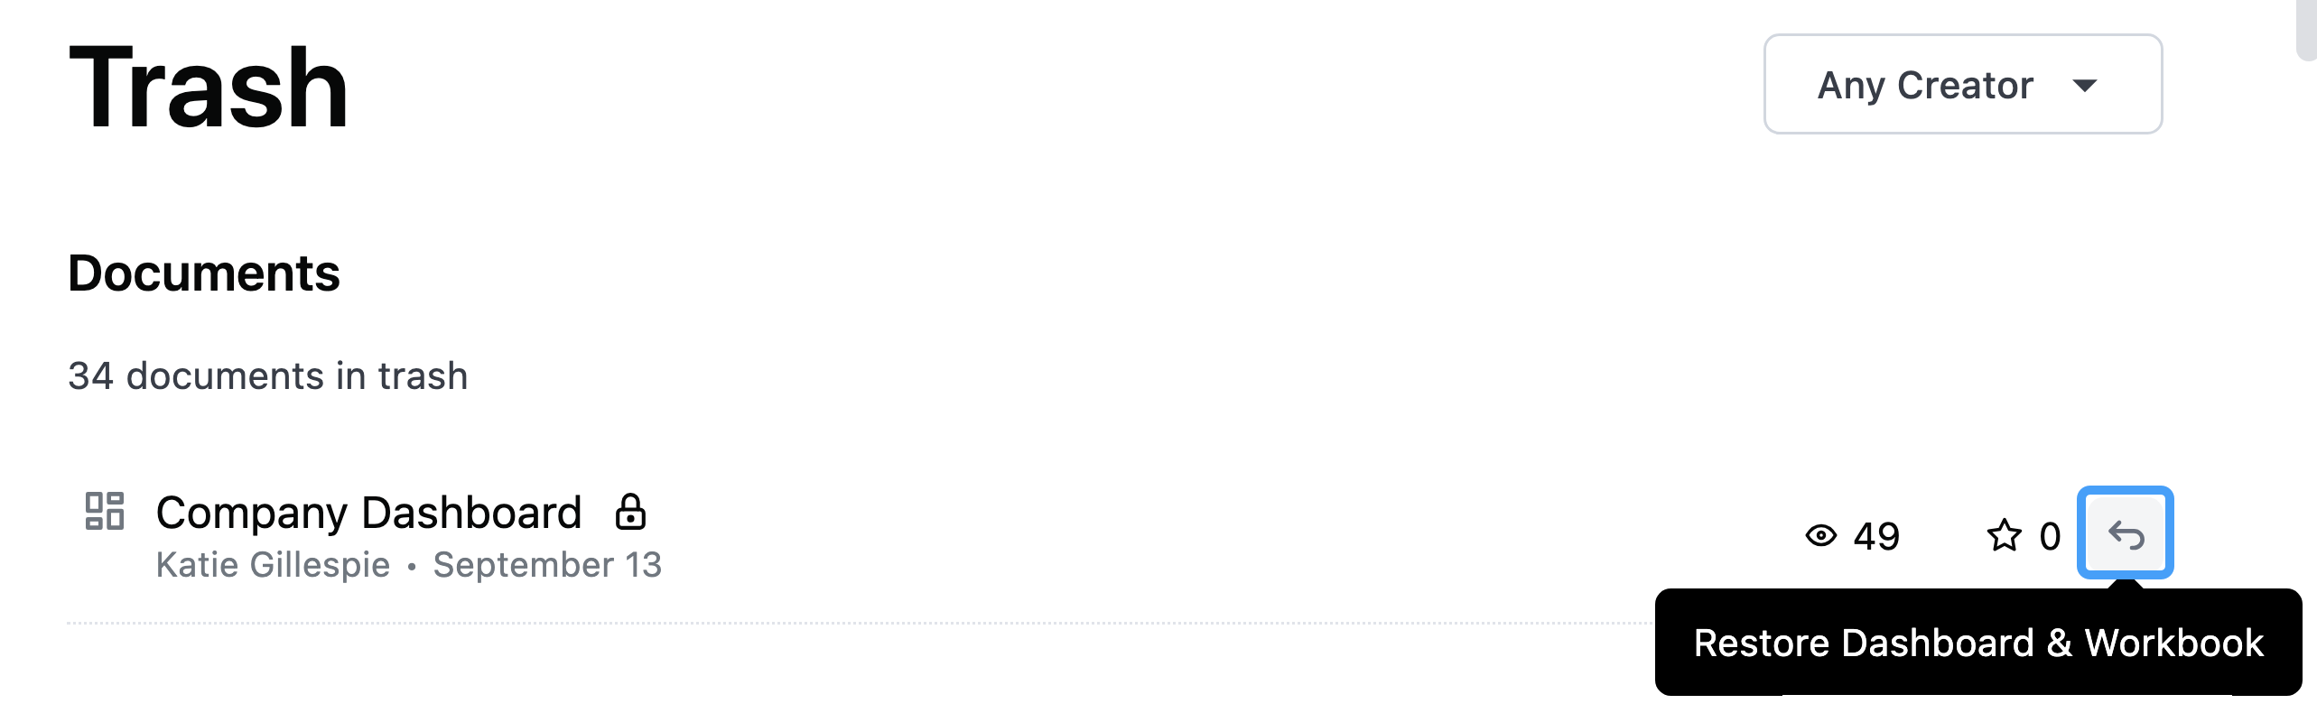Click the restore arrow icon button
This screenshot has height=713, width=2317.
coord(2125,533)
